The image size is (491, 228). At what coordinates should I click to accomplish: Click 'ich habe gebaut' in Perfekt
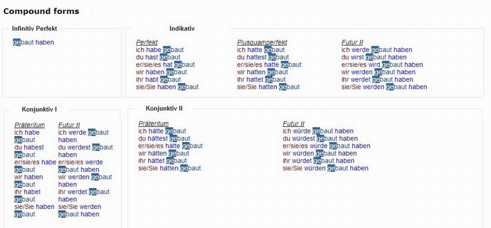pyautogui.click(x=160, y=50)
